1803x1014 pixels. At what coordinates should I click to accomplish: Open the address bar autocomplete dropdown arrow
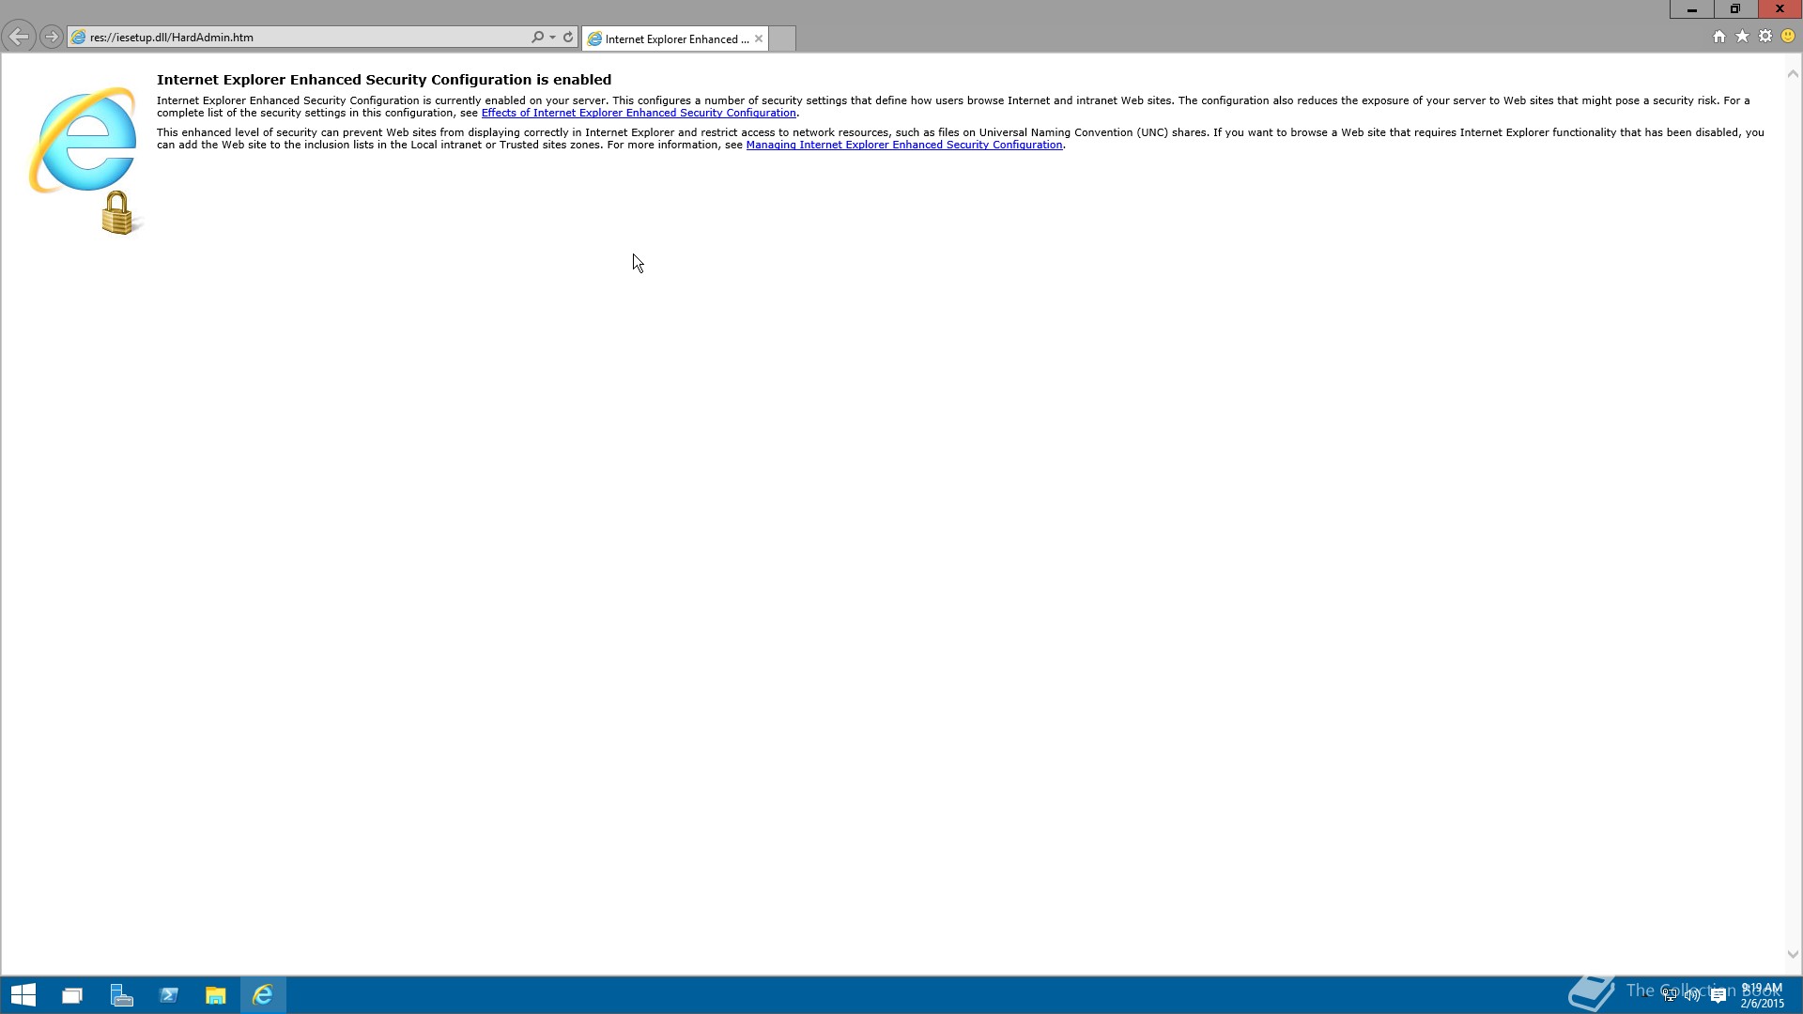(x=552, y=38)
